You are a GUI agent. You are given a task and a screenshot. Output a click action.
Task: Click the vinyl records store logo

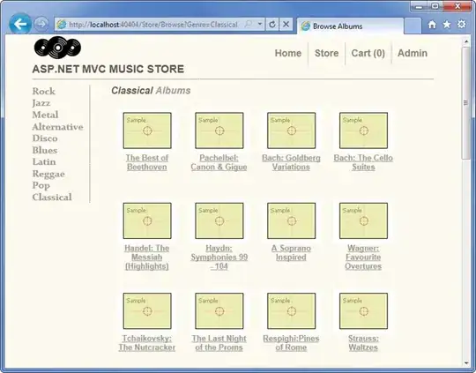pyautogui.click(x=57, y=47)
